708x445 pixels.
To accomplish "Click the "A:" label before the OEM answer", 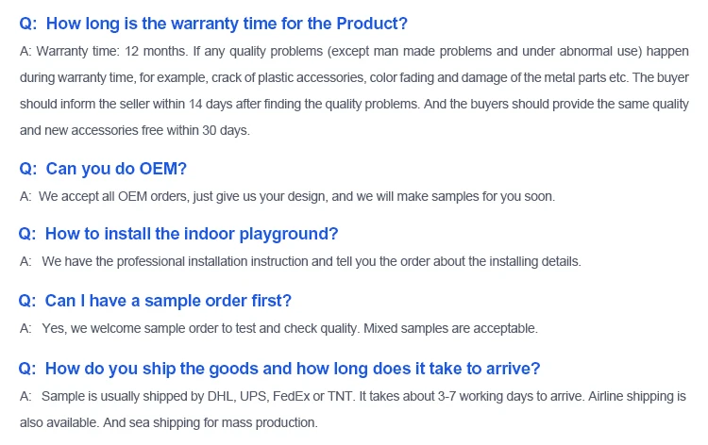I will (x=25, y=196).
